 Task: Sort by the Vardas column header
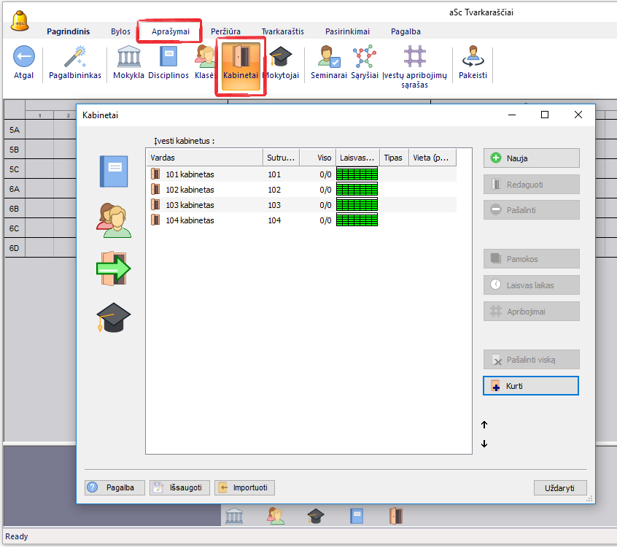coord(205,158)
